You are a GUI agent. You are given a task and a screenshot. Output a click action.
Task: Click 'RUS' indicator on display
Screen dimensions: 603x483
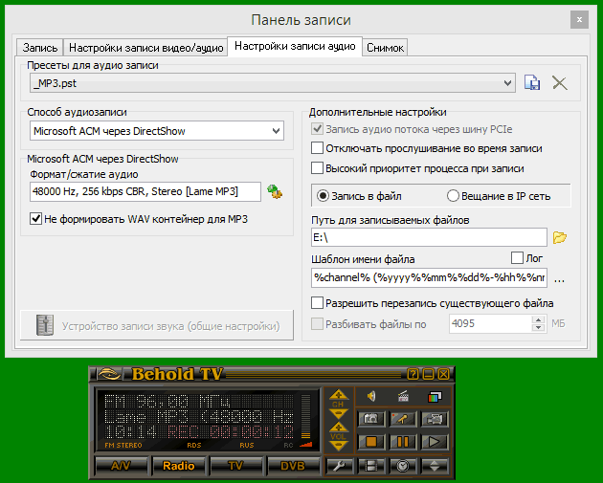(x=247, y=446)
